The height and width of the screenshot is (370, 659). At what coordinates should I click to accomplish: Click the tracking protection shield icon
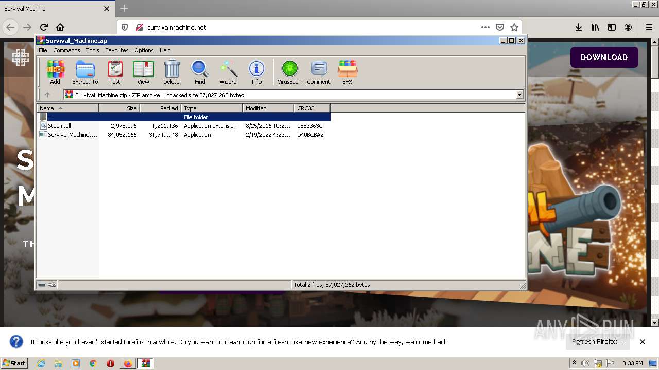tap(125, 27)
